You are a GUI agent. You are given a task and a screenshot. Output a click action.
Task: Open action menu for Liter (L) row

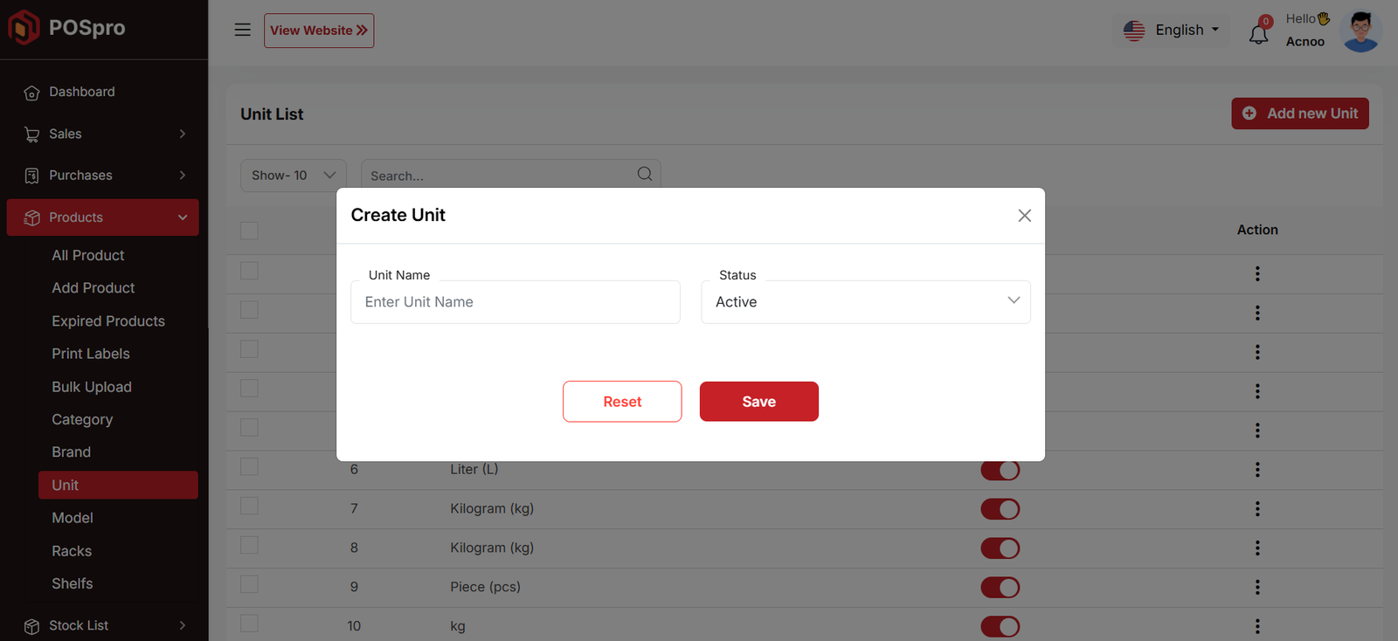point(1257,470)
